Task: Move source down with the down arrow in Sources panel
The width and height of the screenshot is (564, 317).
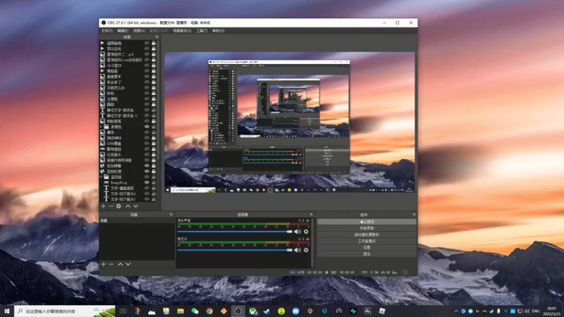Action: (x=135, y=206)
